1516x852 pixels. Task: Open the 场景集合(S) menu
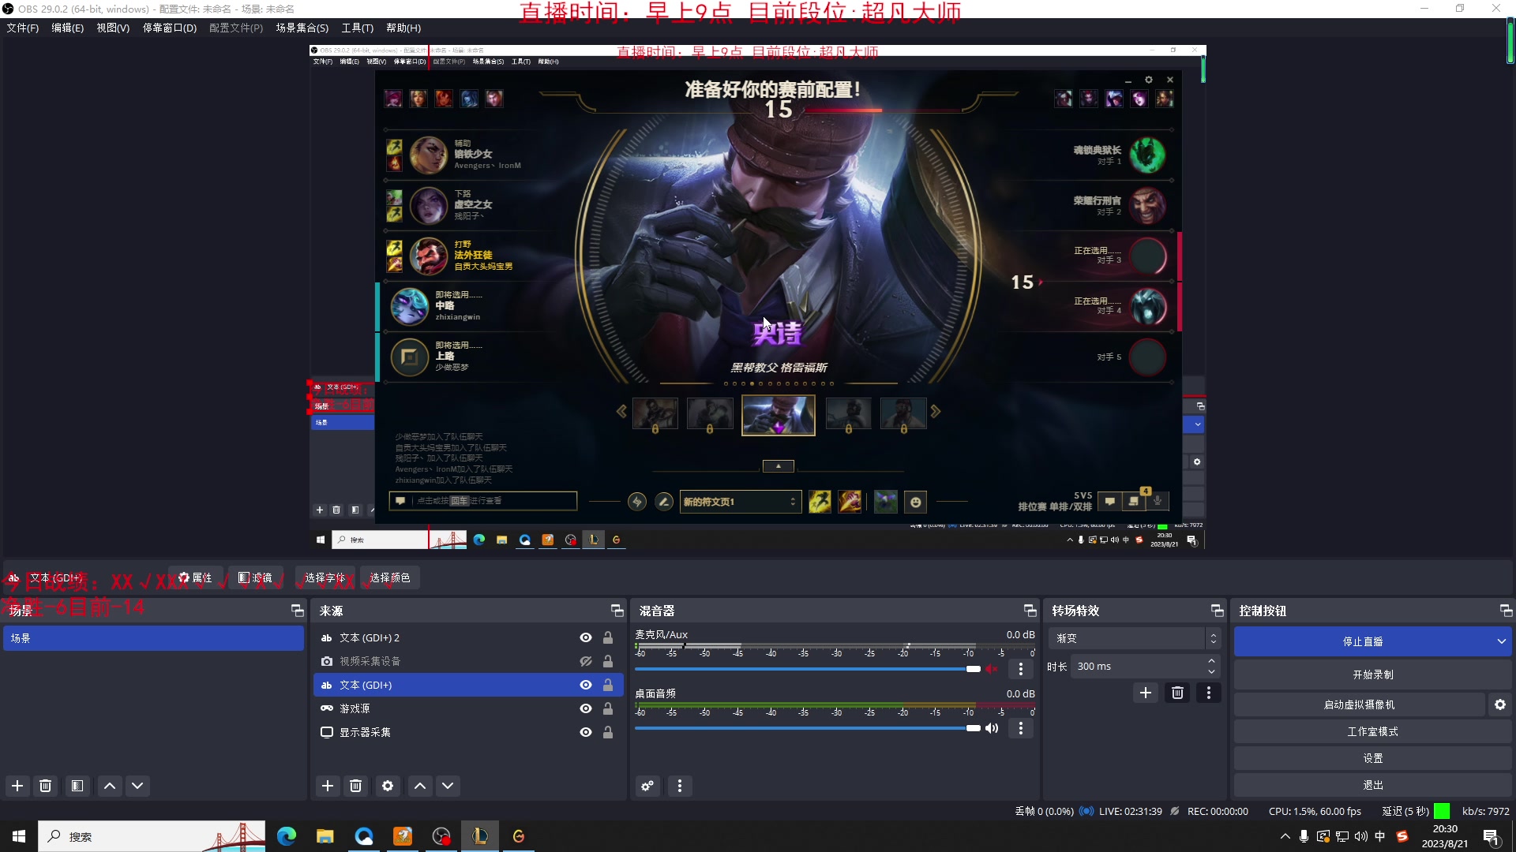[x=302, y=28]
